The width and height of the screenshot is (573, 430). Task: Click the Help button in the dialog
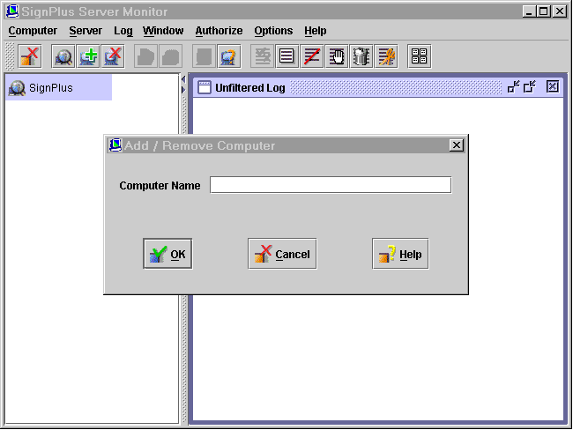click(400, 255)
